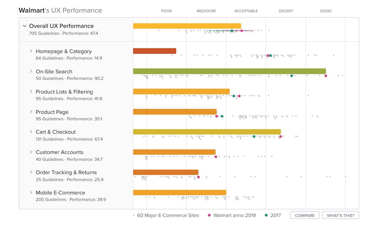Image resolution: width=376 pixels, height=225 pixels.
Task: Click the COMPARE button
Action: (305, 215)
